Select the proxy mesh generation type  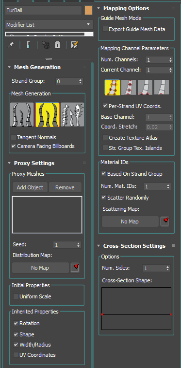click(72, 114)
